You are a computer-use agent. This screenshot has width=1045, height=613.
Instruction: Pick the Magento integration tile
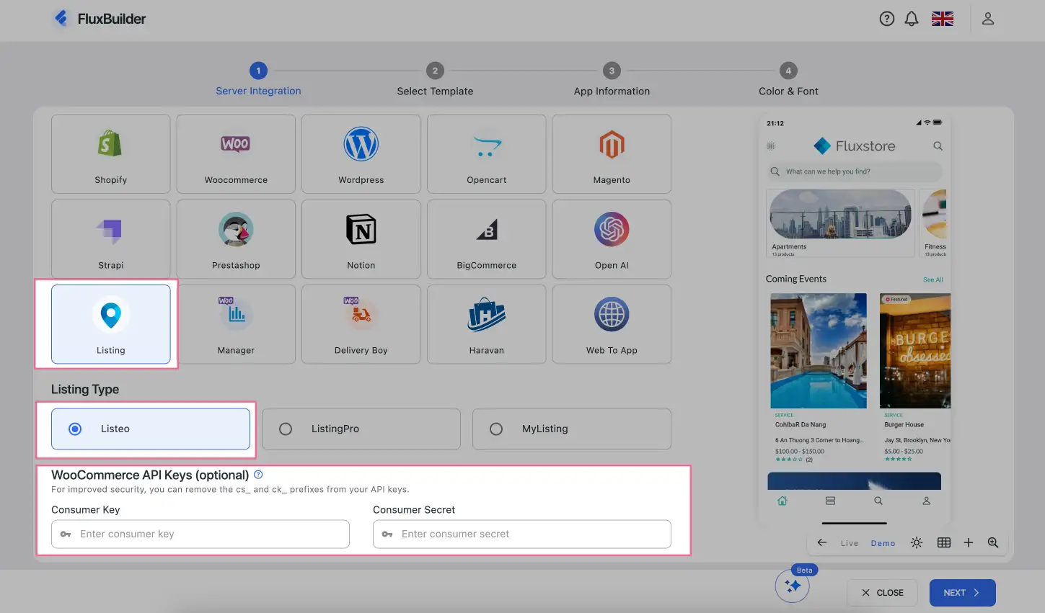point(612,153)
